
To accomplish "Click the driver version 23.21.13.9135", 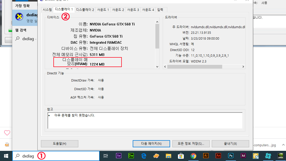I will (201, 33).
